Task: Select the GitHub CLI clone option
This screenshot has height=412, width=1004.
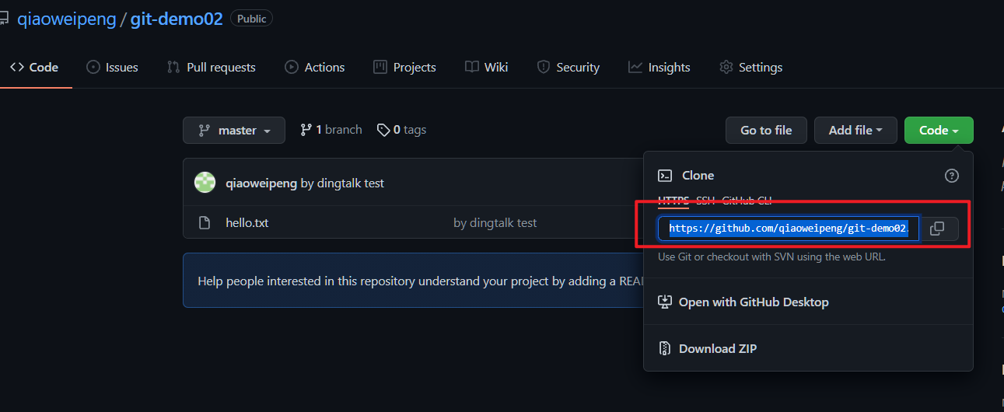Action: (x=747, y=201)
